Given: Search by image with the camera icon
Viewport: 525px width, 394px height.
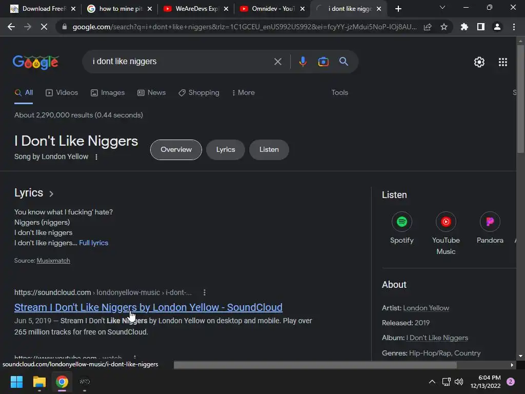Looking at the screenshot, I should point(323,62).
